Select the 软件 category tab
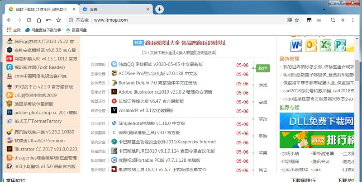The height and width of the screenshot is (189, 362). pyautogui.click(x=263, y=68)
